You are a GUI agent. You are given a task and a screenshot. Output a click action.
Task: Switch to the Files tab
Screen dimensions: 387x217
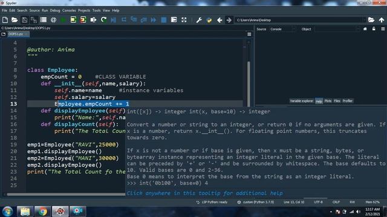click(337, 101)
